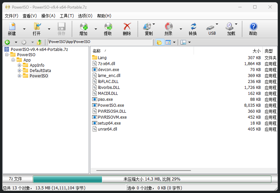280x193 pixels.
Task: Expand the selected PowerISO subfolder node
Action: (x=19, y=76)
